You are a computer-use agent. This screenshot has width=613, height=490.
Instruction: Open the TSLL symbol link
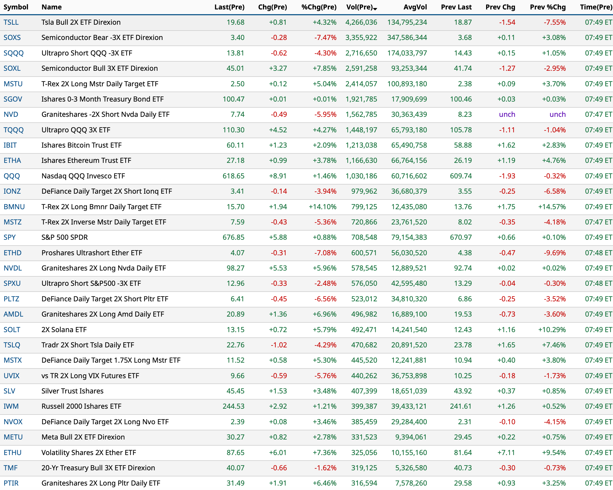point(11,22)
